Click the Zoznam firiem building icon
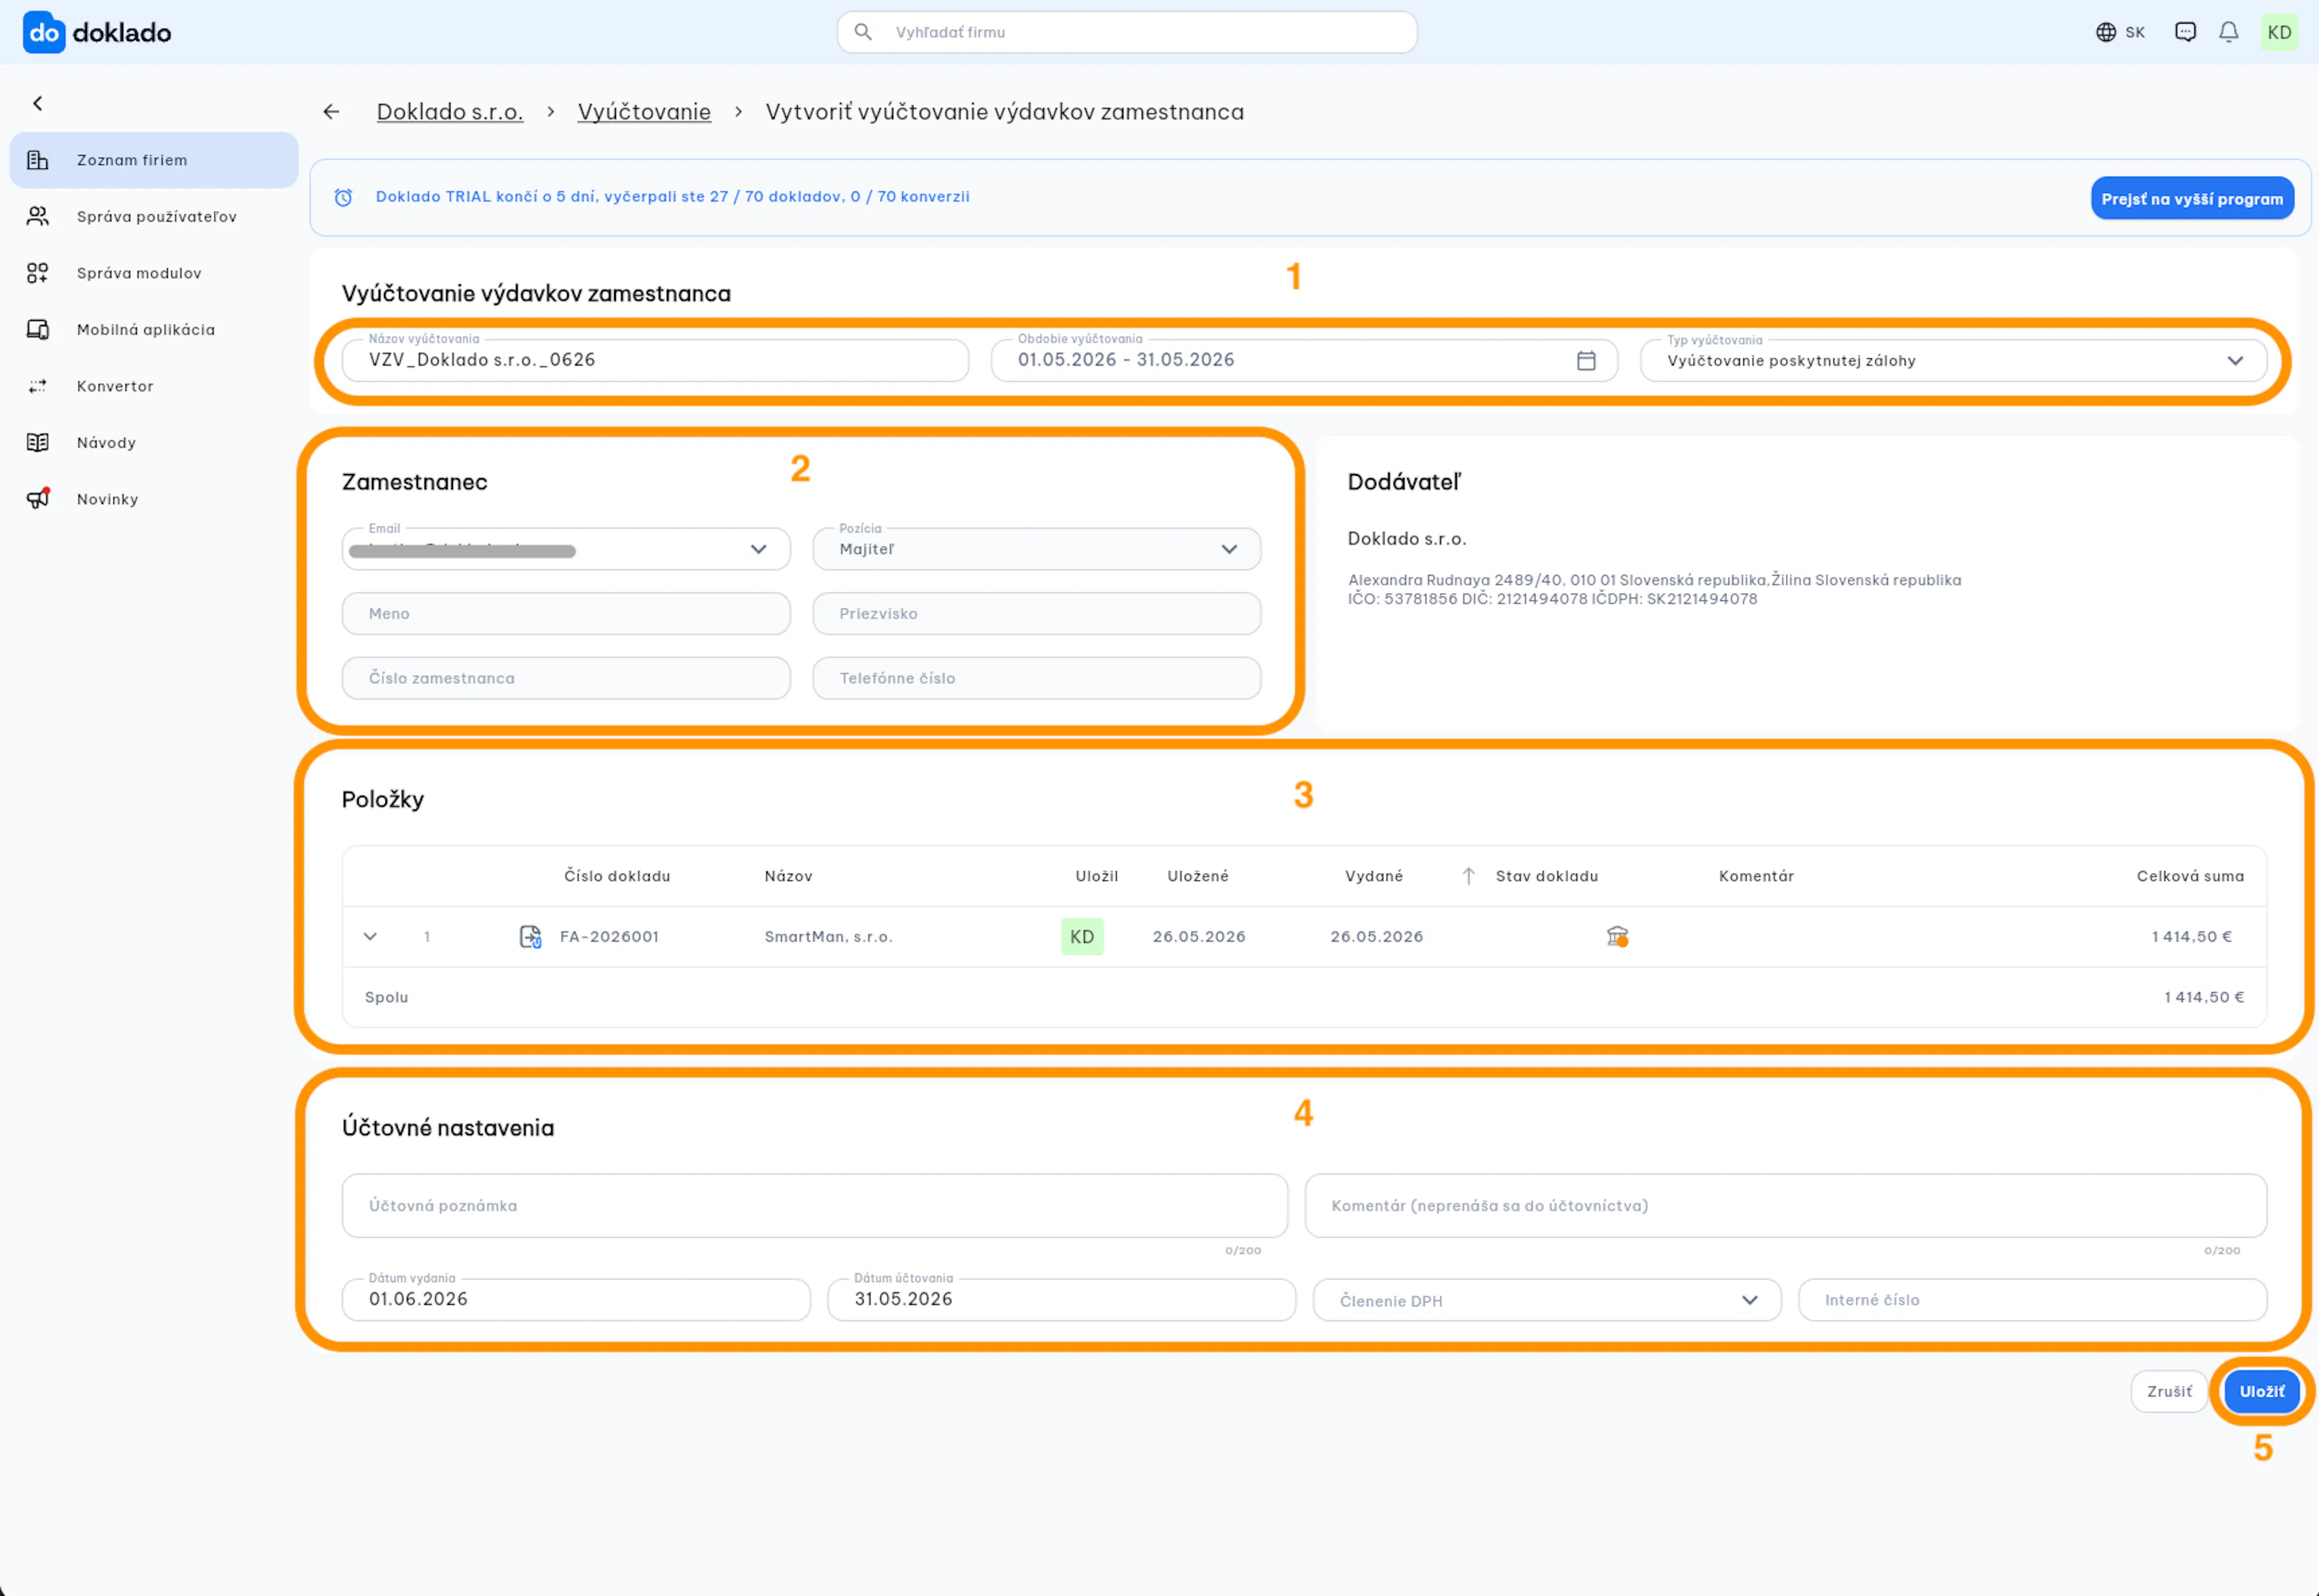This screenshot has width=2319, height=1596. click(38, 160)
